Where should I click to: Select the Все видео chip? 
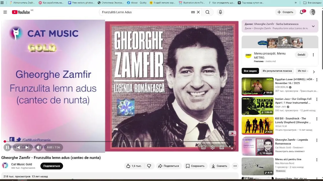point(250,71)
